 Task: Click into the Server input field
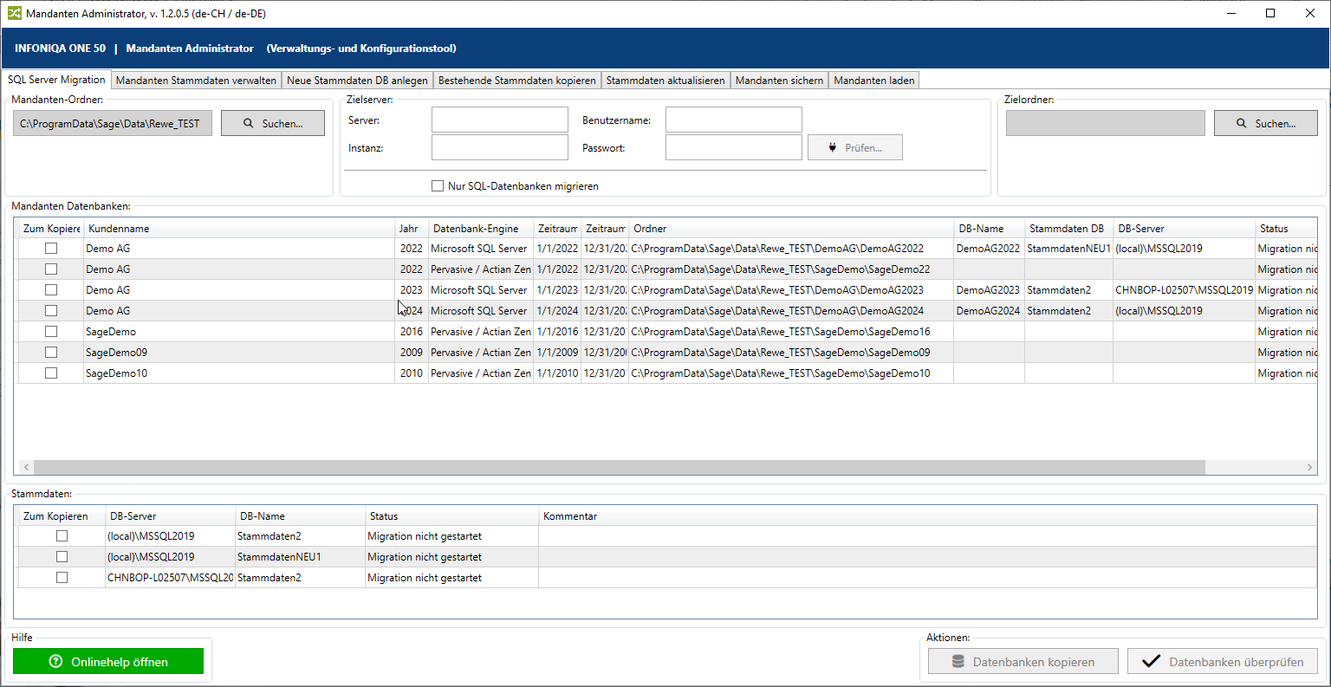click(x=499, y=120)
